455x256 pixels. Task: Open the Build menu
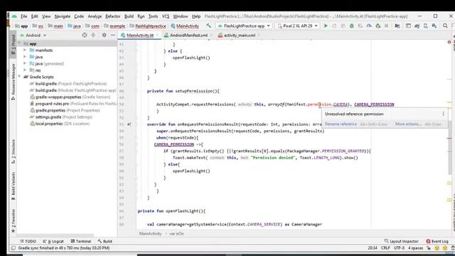pos(129,16)
